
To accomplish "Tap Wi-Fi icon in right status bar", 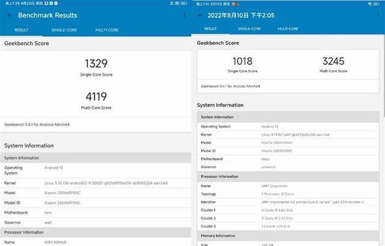I will coord(370,4).
